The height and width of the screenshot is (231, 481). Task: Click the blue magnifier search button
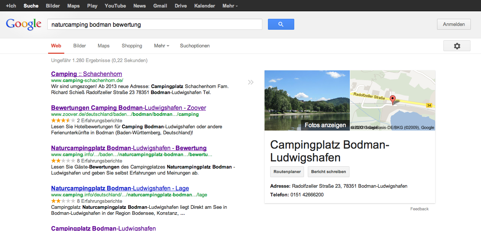click(281, 24)
